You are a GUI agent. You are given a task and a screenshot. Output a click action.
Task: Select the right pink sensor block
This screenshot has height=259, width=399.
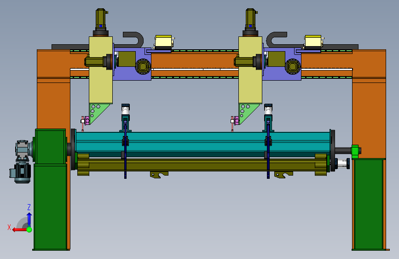tap(237, 121)
